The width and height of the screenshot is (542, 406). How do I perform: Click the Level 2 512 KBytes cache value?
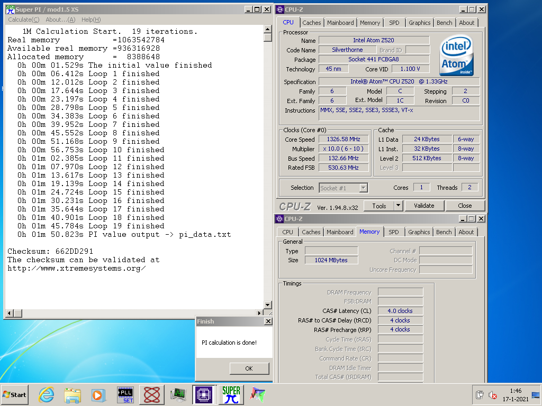point(427,158)
